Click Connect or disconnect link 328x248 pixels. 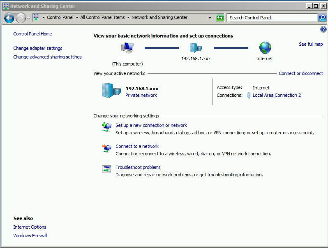pyautogui.click(x=301, y=73)
